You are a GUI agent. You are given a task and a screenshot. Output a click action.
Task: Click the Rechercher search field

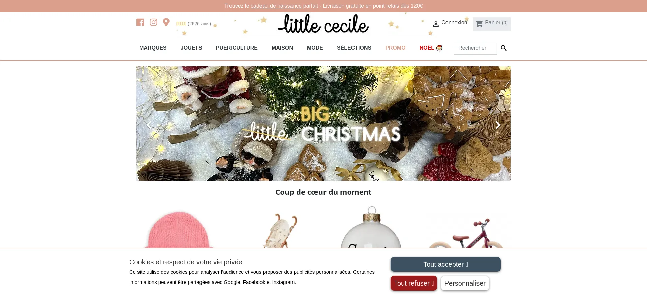click(475, 48)
